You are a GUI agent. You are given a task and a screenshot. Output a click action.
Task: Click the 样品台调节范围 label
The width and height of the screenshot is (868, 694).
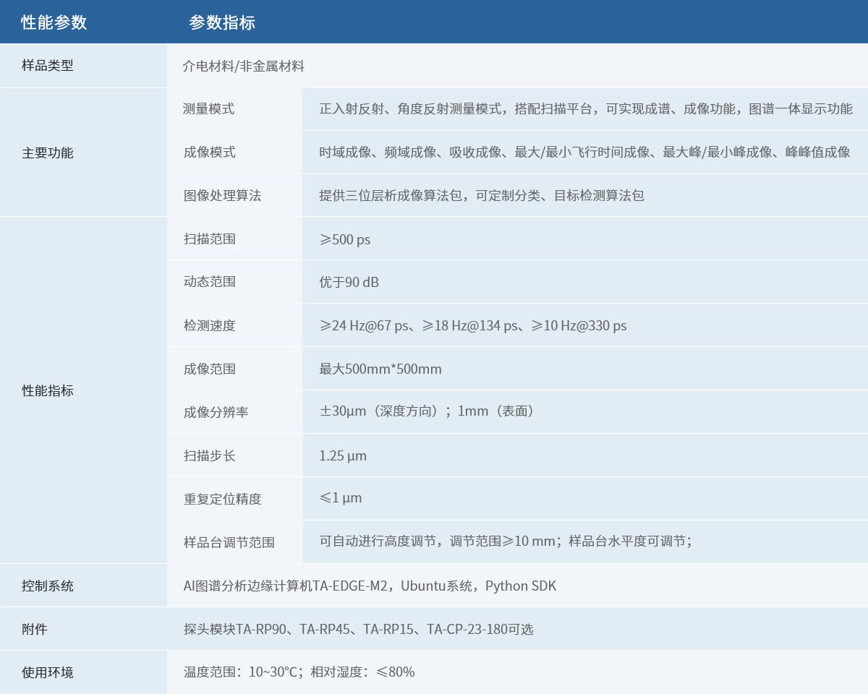point(229,542)
